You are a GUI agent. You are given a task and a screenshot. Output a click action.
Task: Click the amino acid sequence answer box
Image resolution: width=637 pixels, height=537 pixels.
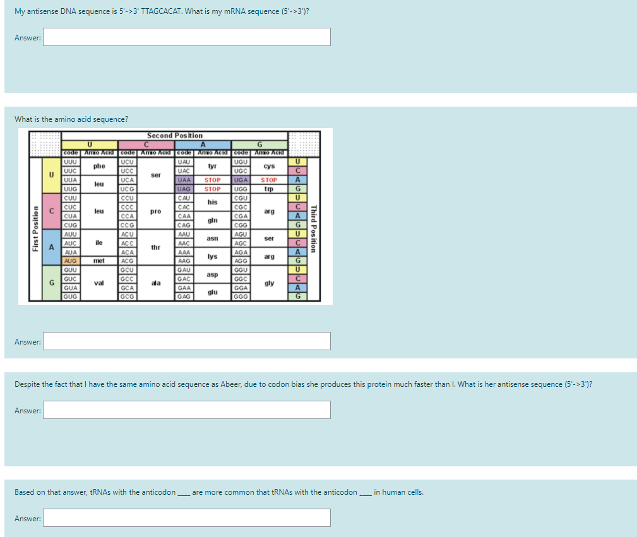[x=186, y=341]
